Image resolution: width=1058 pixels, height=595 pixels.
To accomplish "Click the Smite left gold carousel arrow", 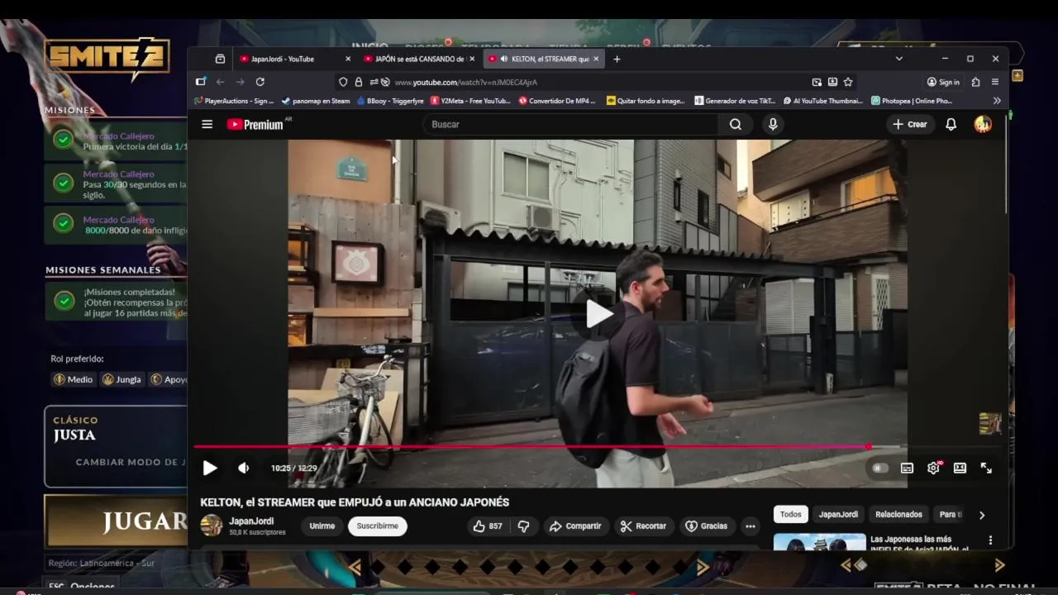I will [355, 567].
